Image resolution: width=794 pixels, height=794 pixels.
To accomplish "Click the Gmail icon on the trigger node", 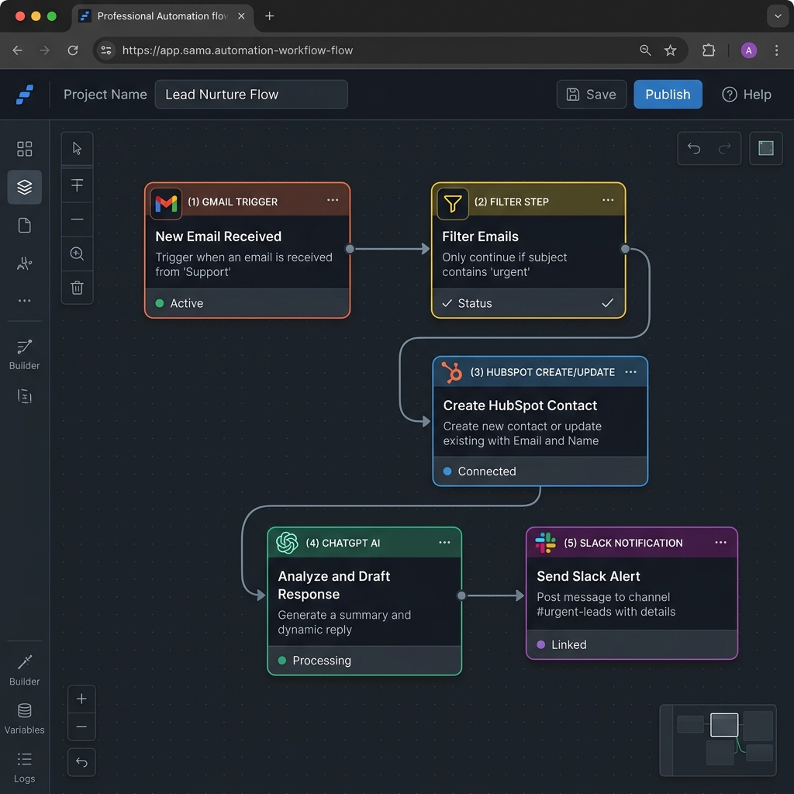I will tap(166, 204).
